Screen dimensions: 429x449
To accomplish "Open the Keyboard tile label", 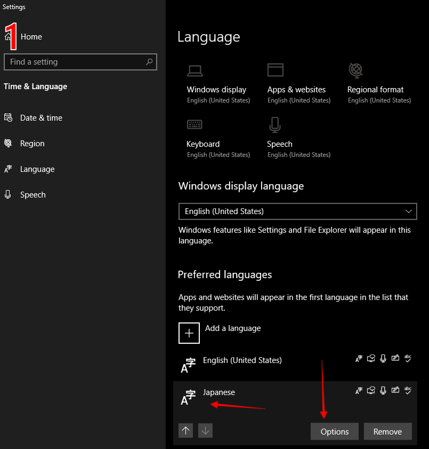I will point(203,144).
